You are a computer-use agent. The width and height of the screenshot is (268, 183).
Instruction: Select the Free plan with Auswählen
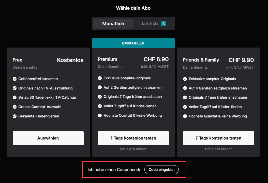48,138
